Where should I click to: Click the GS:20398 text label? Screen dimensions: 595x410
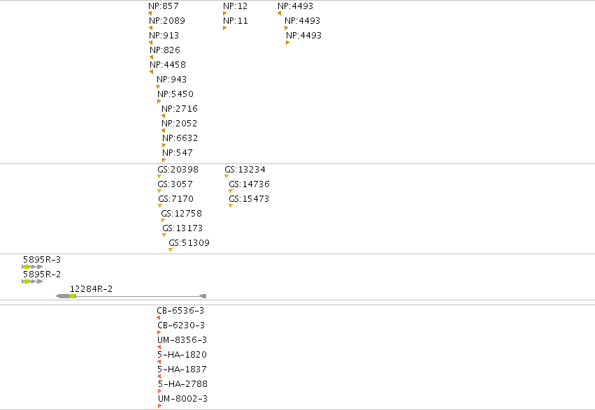click(x=178, y=170)
